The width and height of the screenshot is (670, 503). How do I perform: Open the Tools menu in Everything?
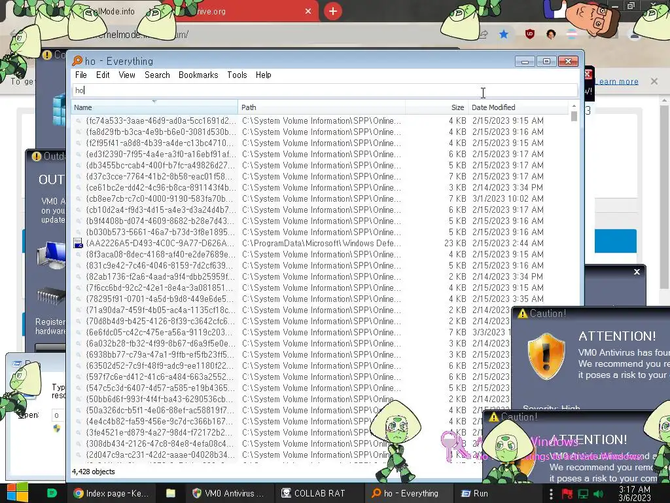pyautogui.click(x=237, y=75)
